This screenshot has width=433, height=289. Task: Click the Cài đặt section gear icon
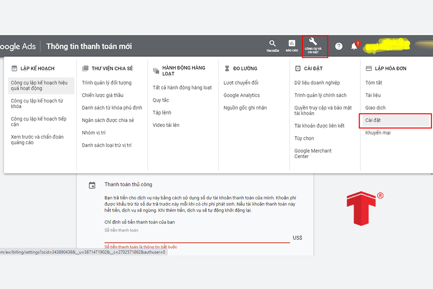[298, 68]
